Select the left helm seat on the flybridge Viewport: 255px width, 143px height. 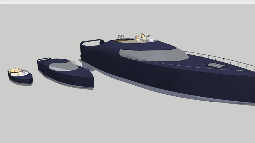(137, 38)
